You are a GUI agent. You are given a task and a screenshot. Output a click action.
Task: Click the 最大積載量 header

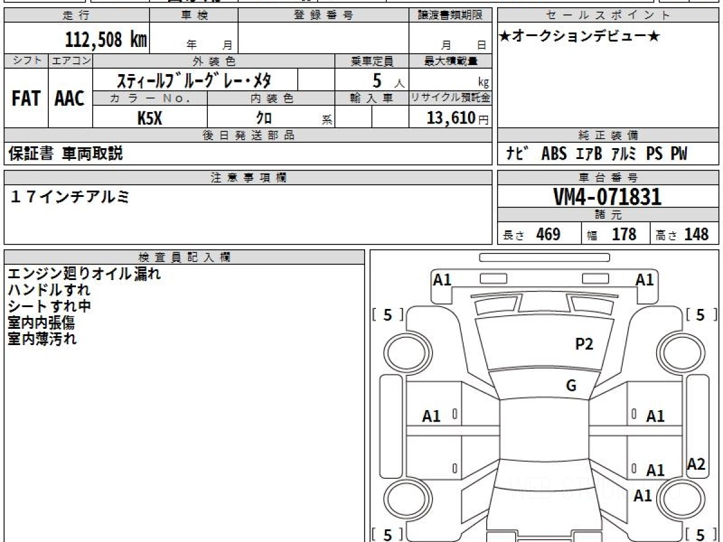451,61
